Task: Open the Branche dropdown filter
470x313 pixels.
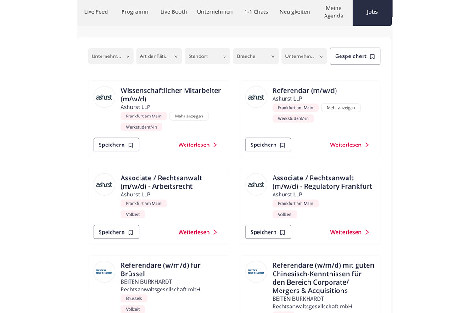Action: coord(256,56)
